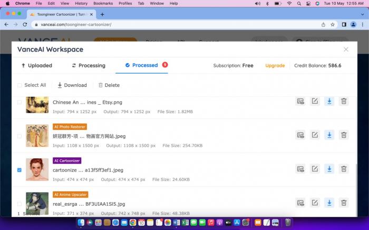Click the AI Cartoonizer tag label
369x230 pixels.
click(67, 161)
